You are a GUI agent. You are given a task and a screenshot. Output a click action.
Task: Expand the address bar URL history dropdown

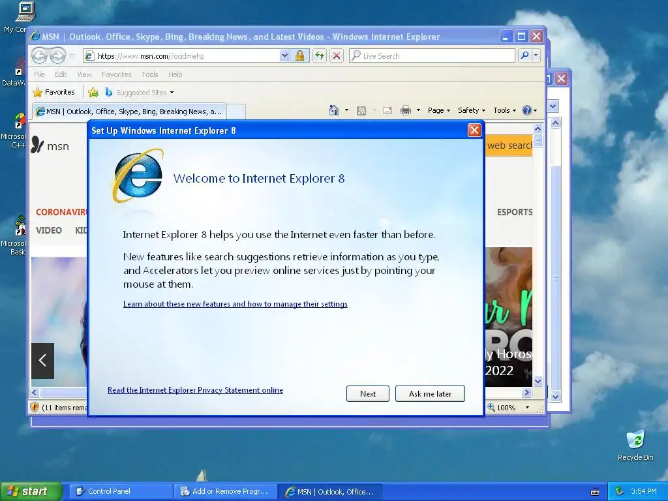click(284, 55)
